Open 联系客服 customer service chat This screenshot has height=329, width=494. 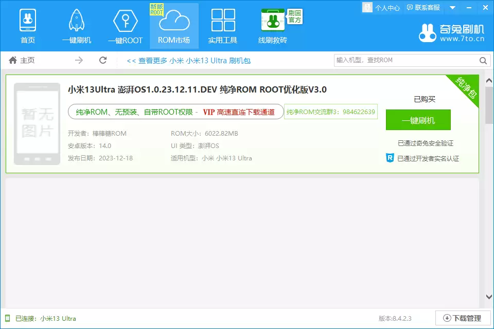click(423, 7)
